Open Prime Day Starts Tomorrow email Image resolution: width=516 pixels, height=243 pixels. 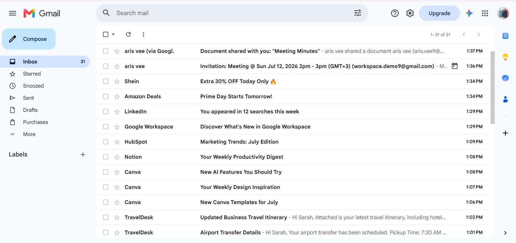tap(292, 96)
